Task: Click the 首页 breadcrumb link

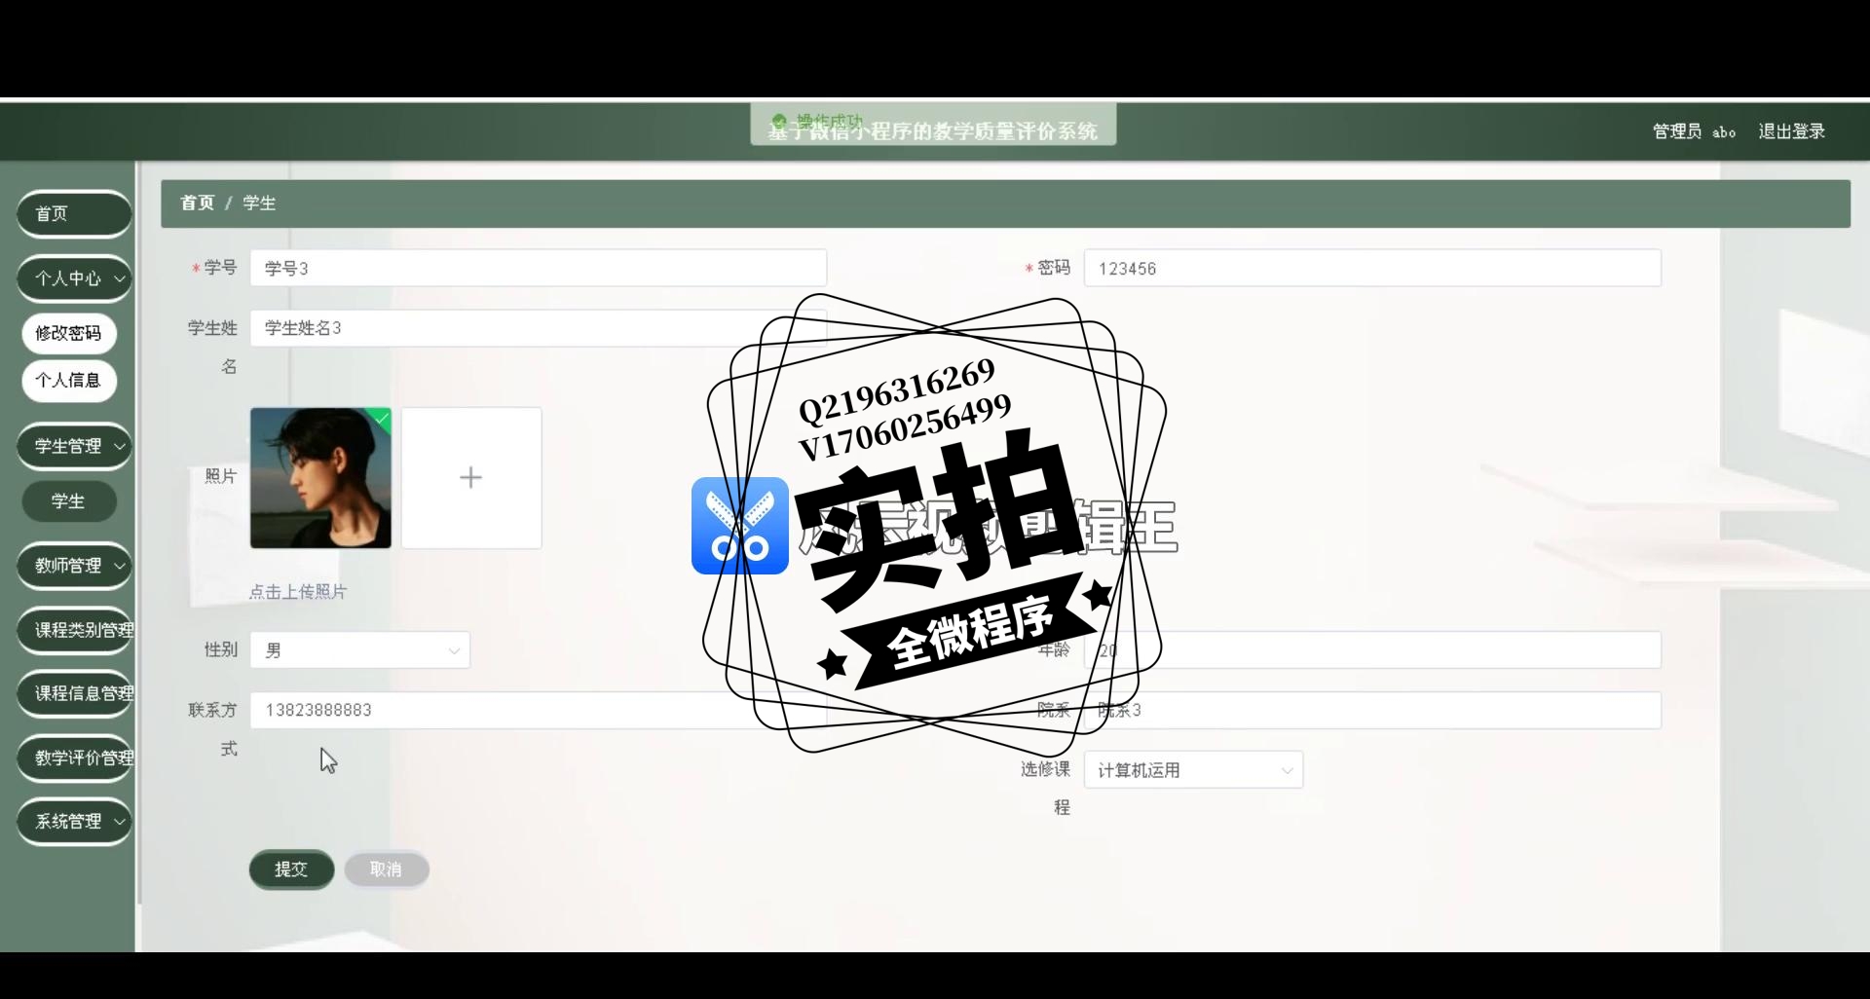Action: click(197, 203)
